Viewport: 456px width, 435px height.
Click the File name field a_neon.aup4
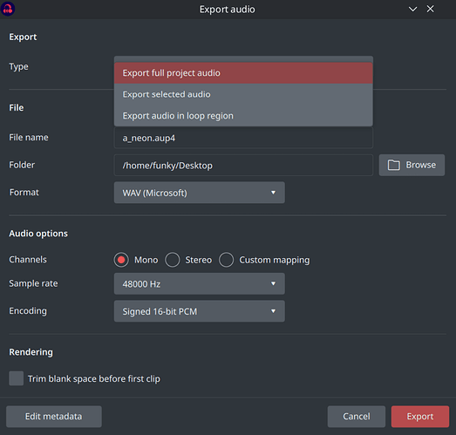tap(243, 138)
